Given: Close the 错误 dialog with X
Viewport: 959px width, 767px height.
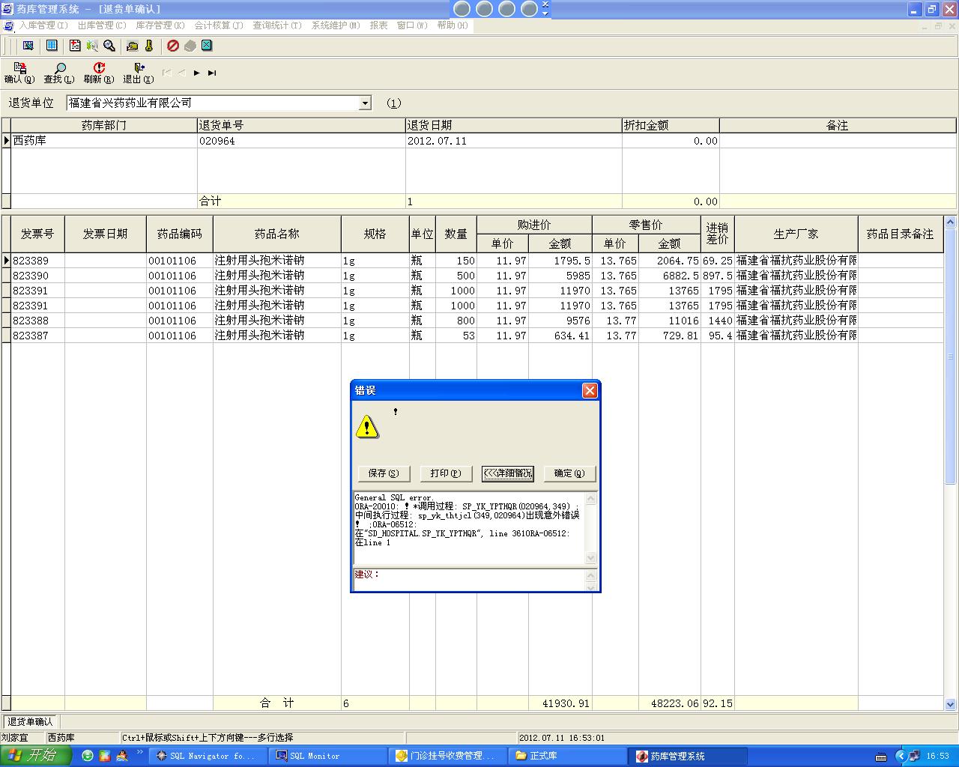Looking at the screenshot, I should click(590, 390).
